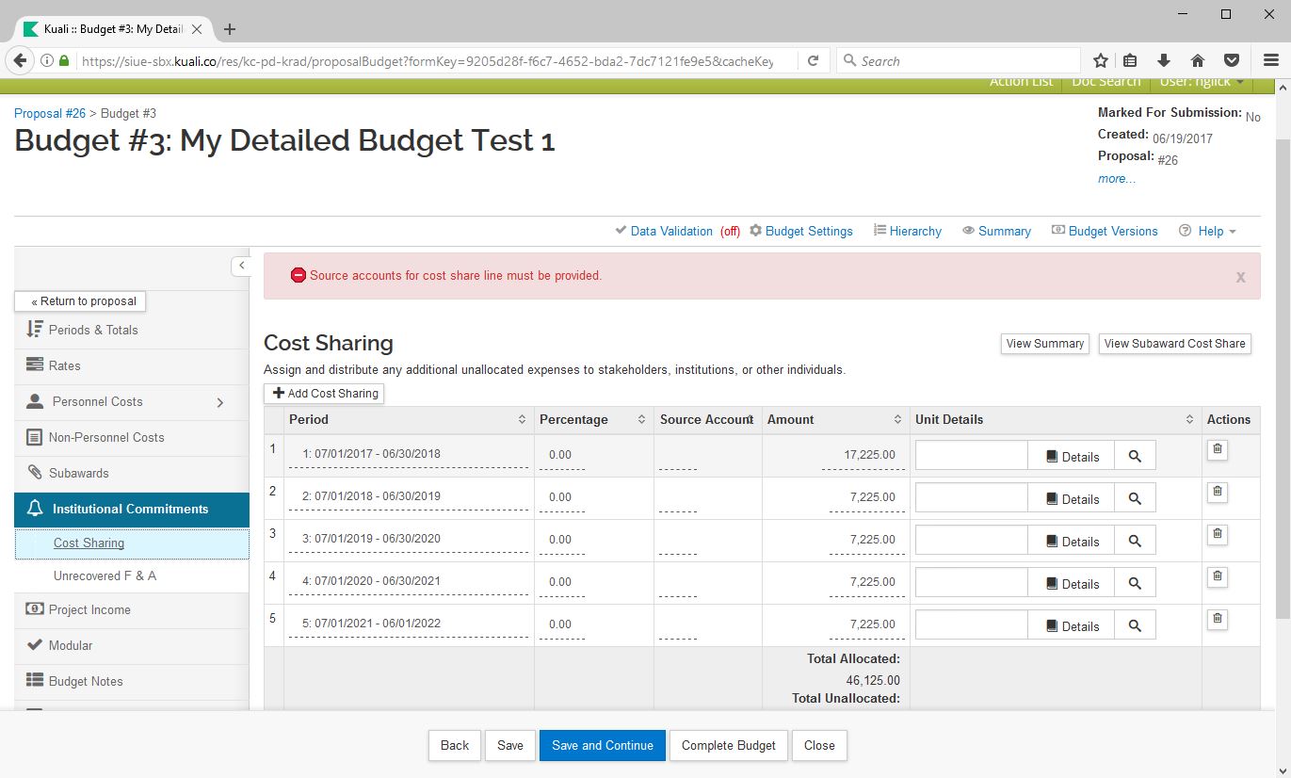Open the Help dropdown menu
This screenshot has height=778, width=1291.
pyautogui.click(x=1208, y=231)
